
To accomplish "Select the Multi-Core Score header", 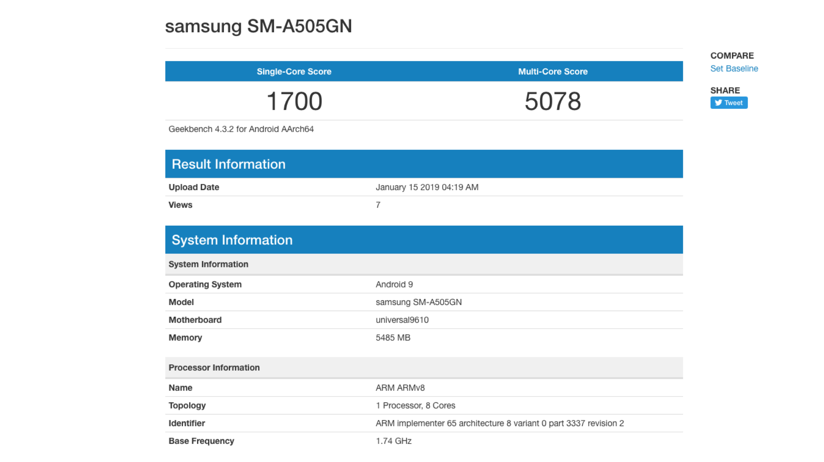I will click(552, 71).
